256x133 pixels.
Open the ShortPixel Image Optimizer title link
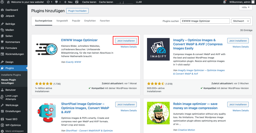pos(85,108)
